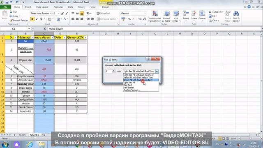Decrease font size with the smaller A
The image size is (263, 148).
(67, 14)
